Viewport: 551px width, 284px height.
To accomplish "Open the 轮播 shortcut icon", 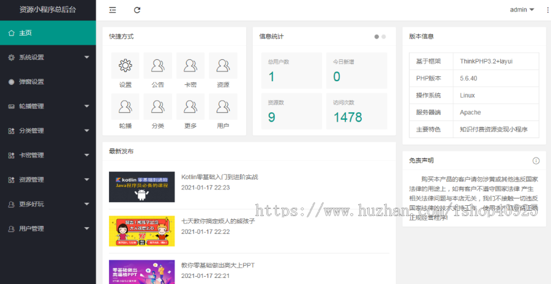I will tap(126, 107).
